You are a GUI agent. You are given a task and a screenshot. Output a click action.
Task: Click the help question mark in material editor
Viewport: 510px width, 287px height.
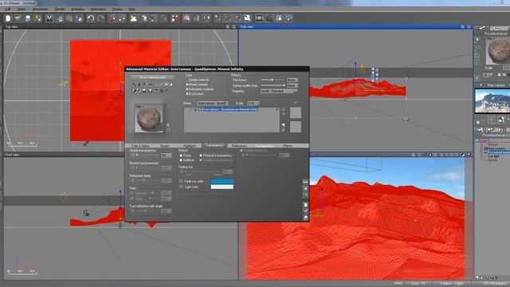(305, 195)
